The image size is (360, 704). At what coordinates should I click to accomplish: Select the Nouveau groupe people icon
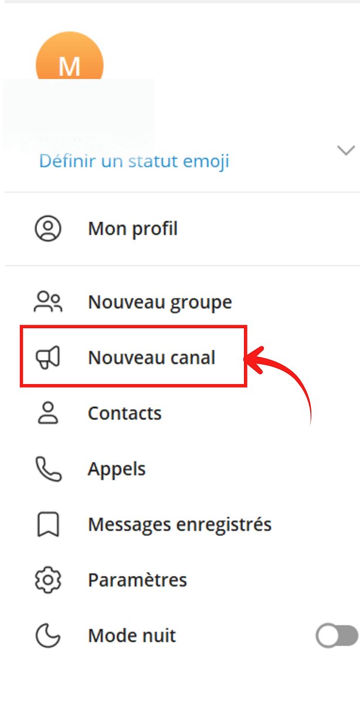48,301
